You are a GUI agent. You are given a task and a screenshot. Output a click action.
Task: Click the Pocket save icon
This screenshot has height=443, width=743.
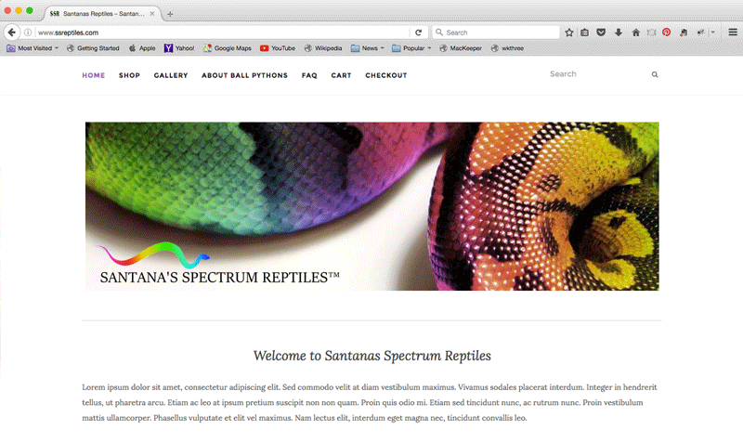click(601, 33)
